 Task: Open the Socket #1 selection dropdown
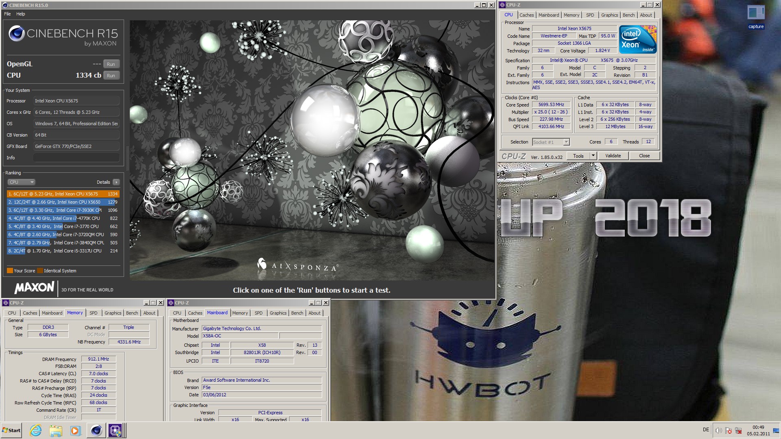[x=551, y=142]
